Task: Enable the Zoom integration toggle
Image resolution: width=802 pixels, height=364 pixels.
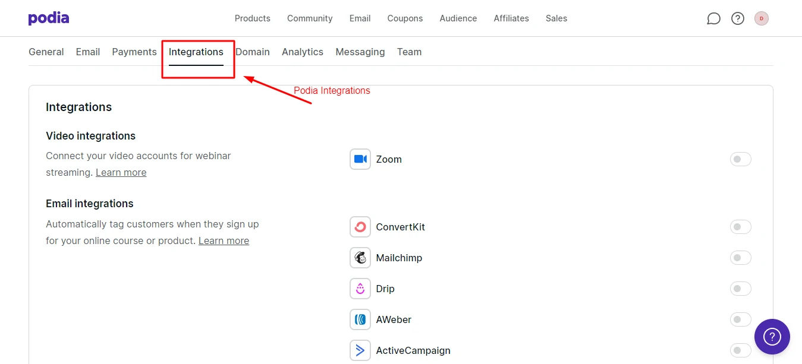Action: [741, 159]
